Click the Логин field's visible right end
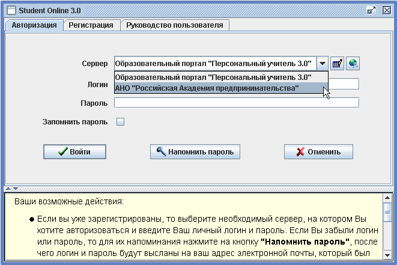The width and height of the screenshot is (397, 265). tap(345, 84)
